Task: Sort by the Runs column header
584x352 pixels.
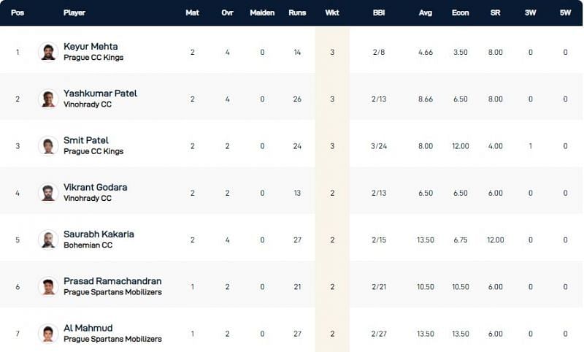Action: [297, 13]
